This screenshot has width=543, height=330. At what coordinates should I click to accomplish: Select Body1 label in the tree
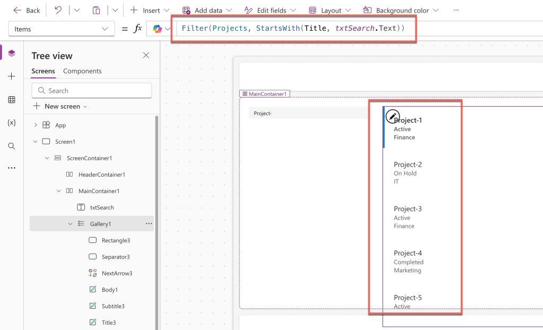click(109, 290)
